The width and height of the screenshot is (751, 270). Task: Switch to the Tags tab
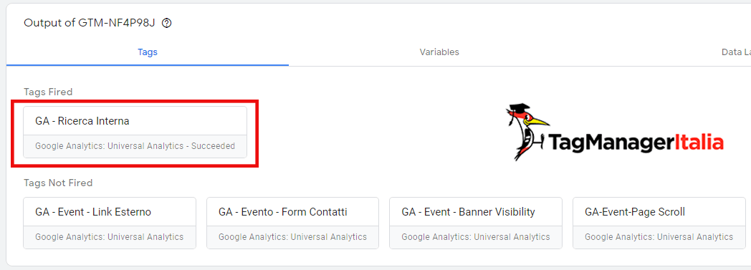148,52
